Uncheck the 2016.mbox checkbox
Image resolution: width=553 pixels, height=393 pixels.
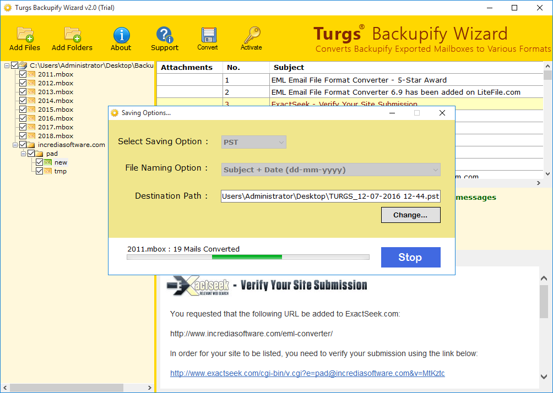(23, 118)
